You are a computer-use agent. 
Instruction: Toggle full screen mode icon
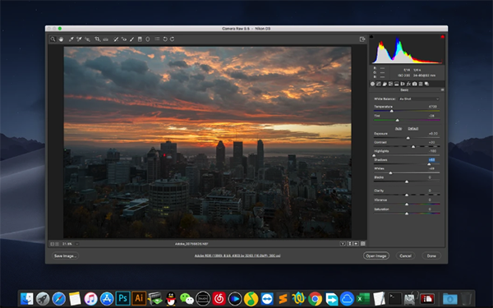click(x=362, y=39)
